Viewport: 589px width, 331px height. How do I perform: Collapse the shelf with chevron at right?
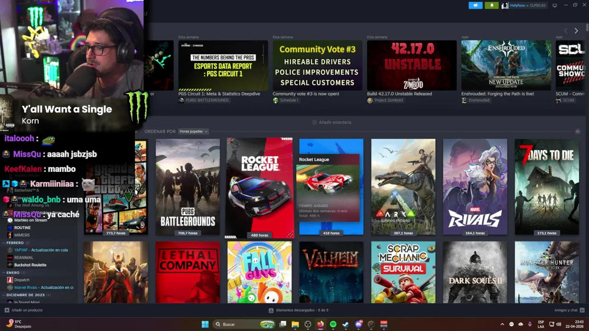578,131
